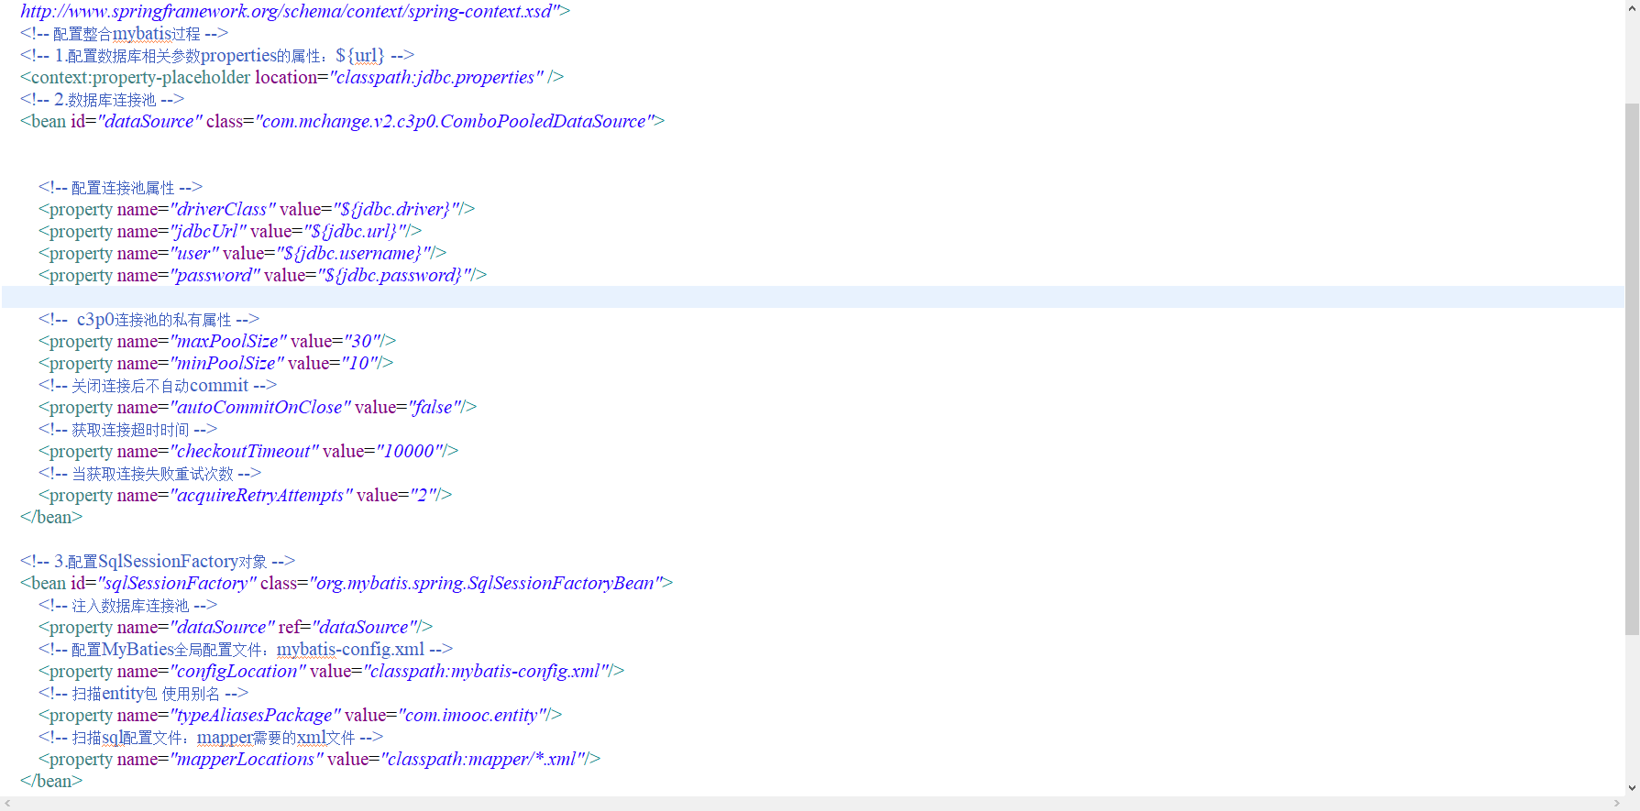
Task: Click the comment "c3p0连接池的私有属性"
Action: point(149,320)
